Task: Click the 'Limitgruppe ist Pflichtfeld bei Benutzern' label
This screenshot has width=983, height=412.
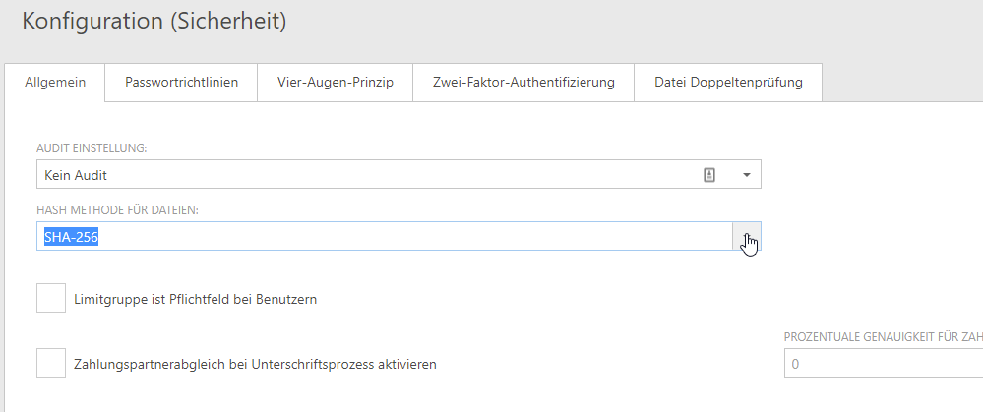Action: pyautogui.click(x=195, y=299)
